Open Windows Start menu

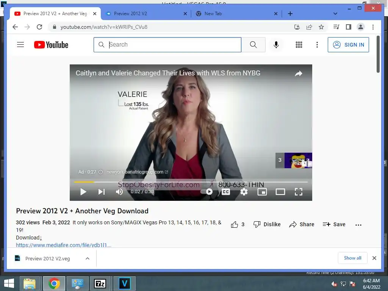point(9,283)
